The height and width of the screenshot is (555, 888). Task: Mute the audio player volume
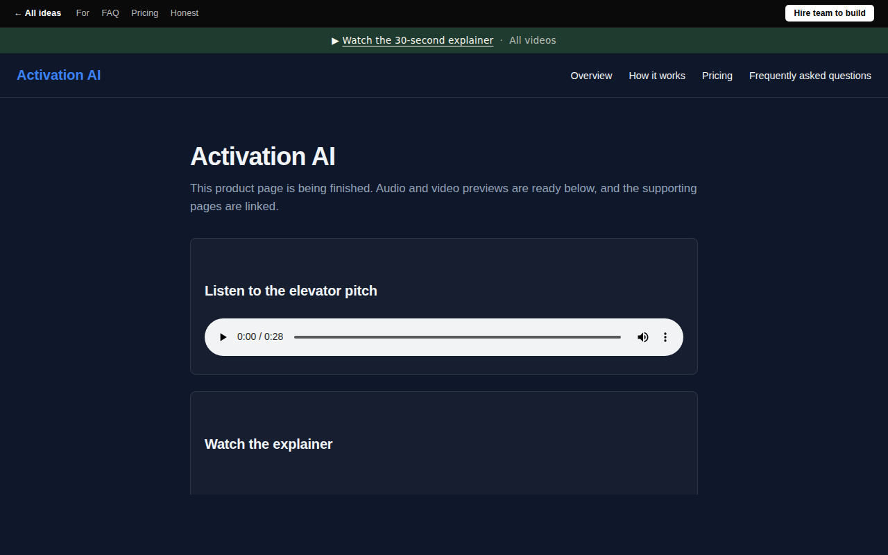click(x=643, y=337)
